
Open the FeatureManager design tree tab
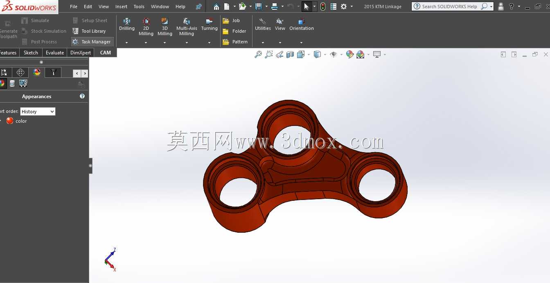point(4,72)
